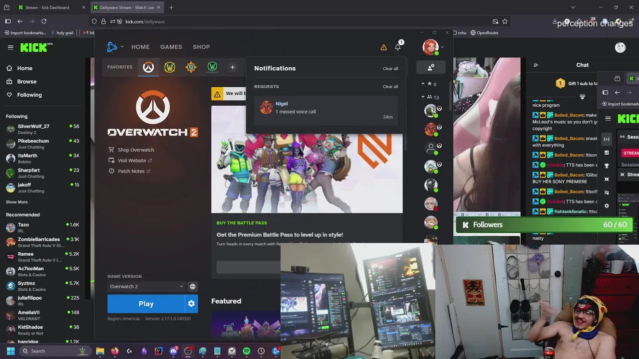Viewport: 639px width, 359px height.
Task: Open Tazo recommended channel
Action: click(x=42, y=227)
